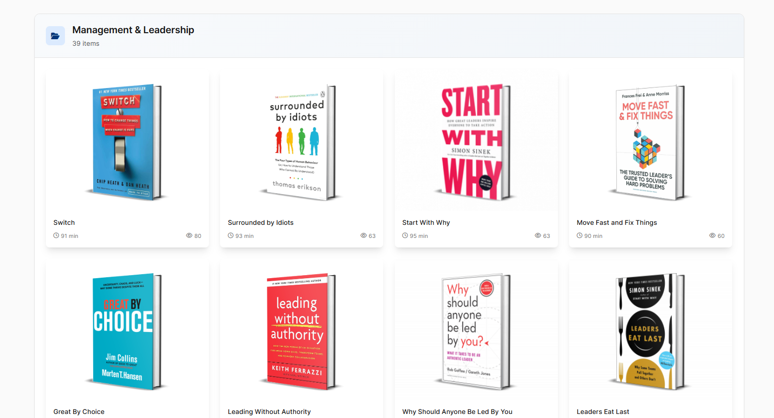Screen dimensions: 774x418
Task: Open the Switch book cover
Action: tap(127, 142)
